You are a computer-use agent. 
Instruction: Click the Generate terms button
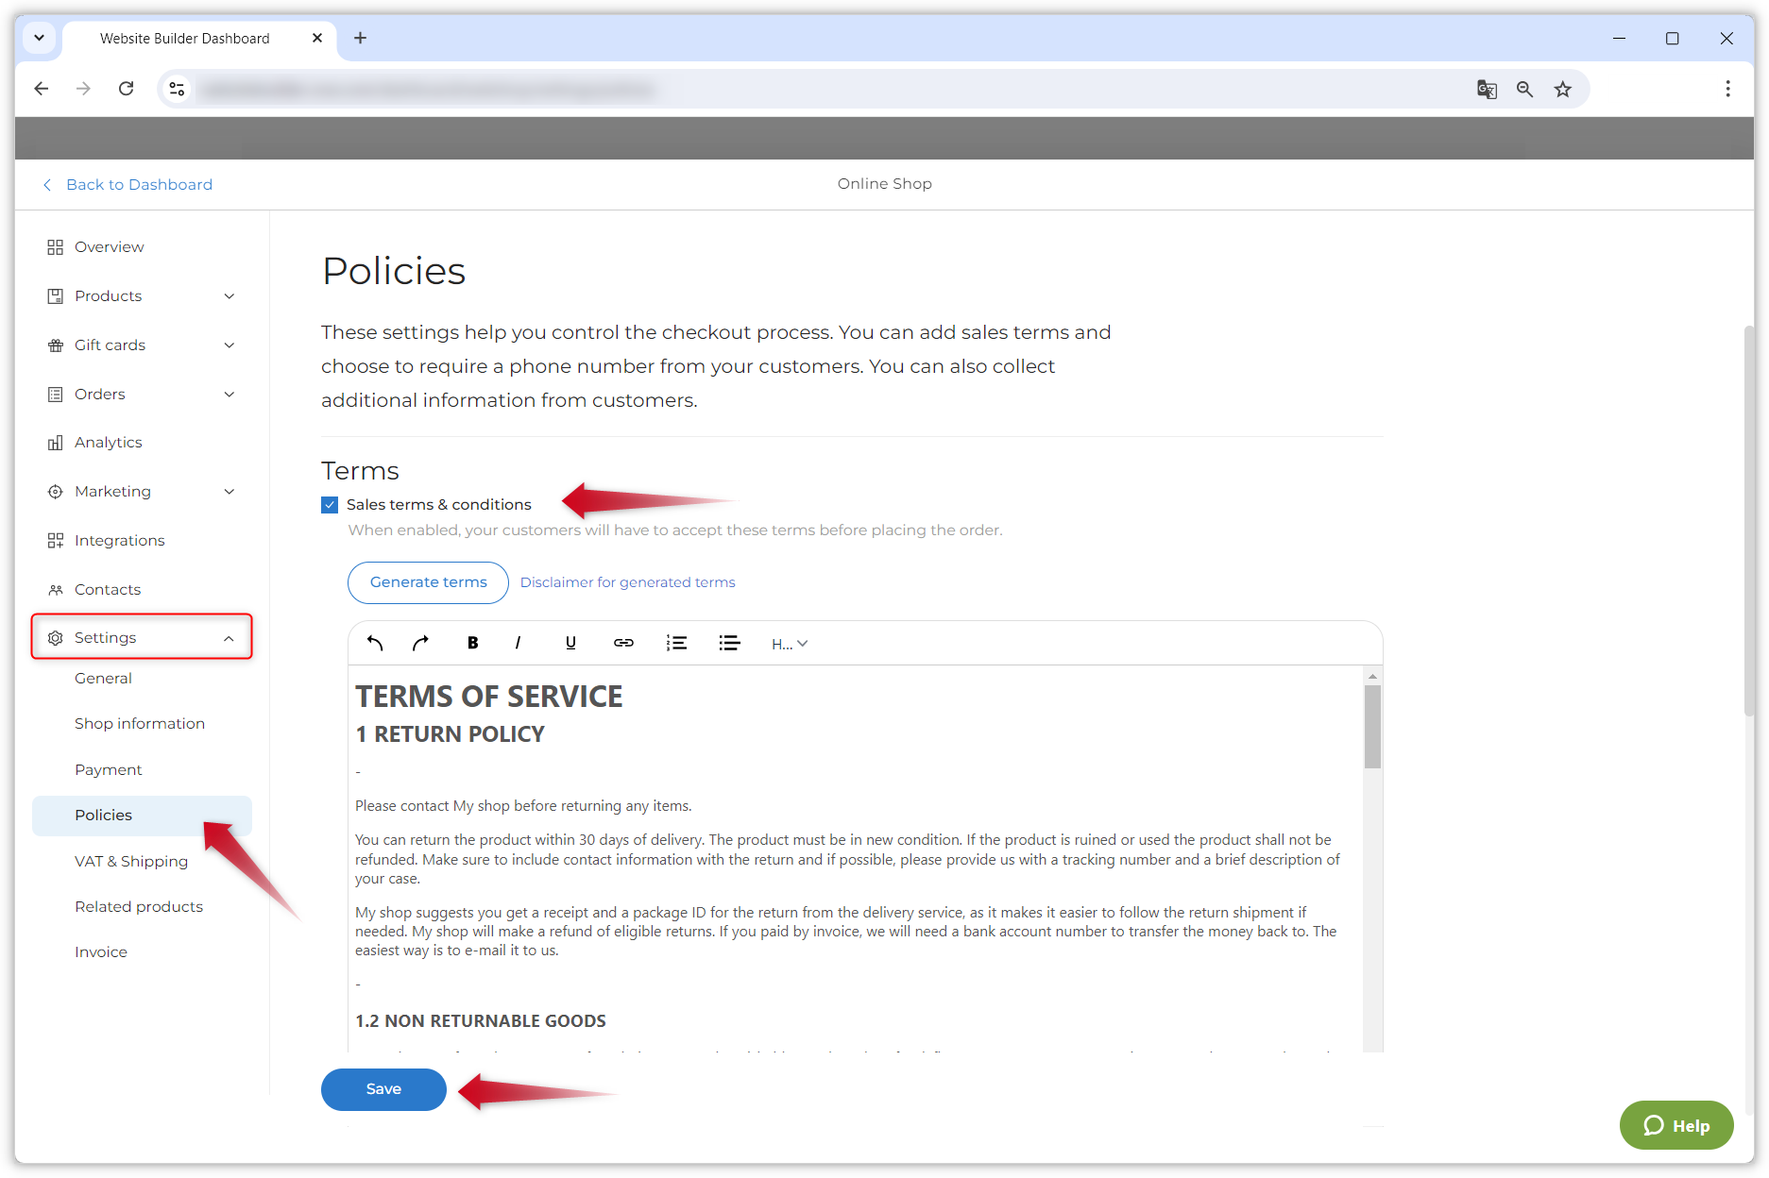click(428, 582)
